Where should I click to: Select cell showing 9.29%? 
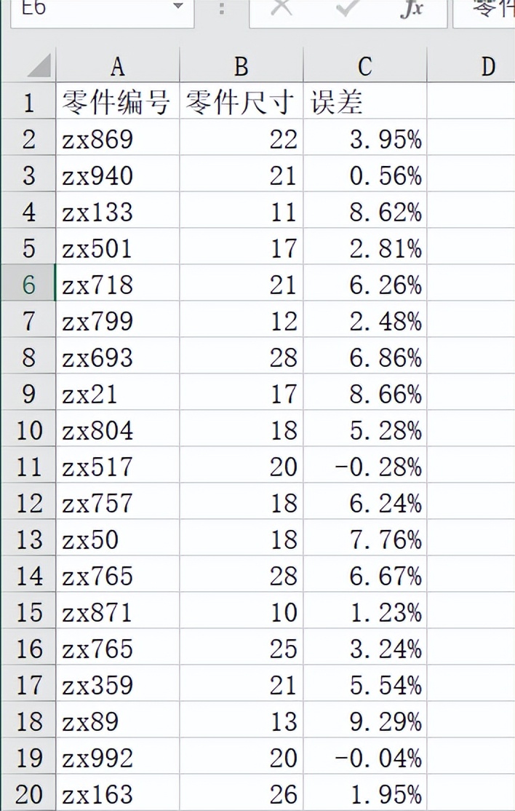[364, 720]
